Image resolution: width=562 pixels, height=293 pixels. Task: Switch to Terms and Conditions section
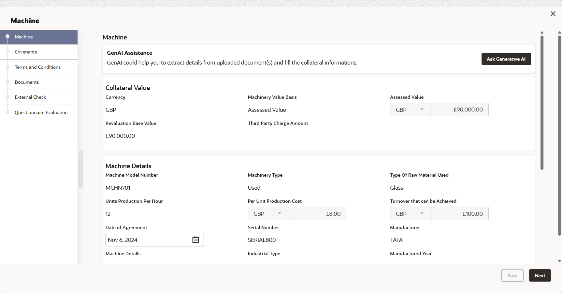[x=37, y=67]
